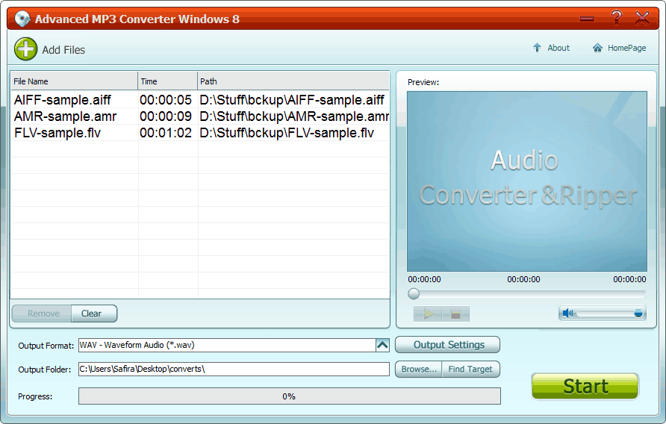Click time 00:00:09 cell
666x424 pixels.
click(166, 116)
